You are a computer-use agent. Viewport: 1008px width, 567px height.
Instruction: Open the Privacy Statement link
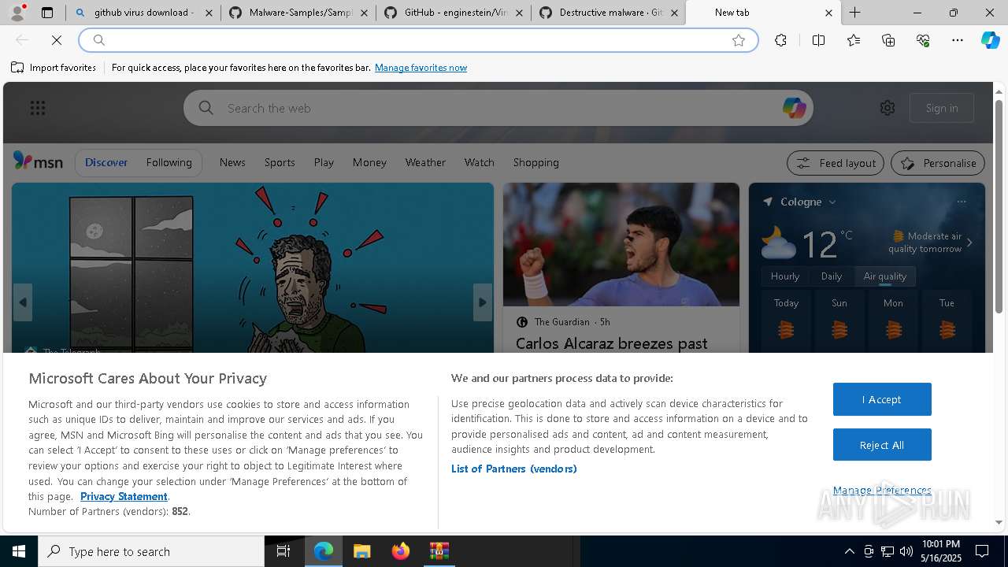124,496
